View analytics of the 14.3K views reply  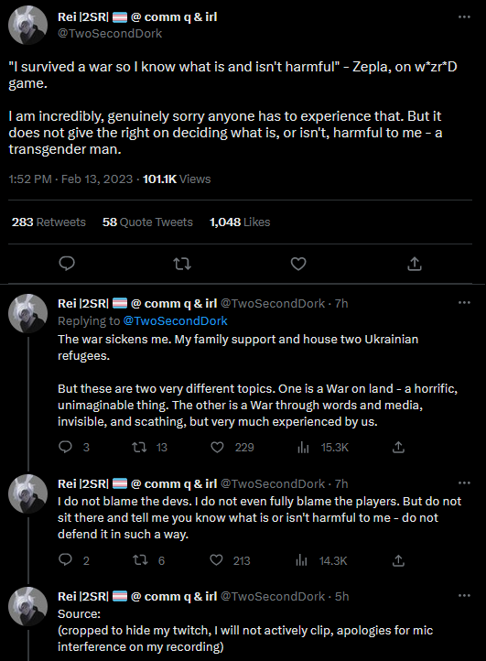point(301,560)
